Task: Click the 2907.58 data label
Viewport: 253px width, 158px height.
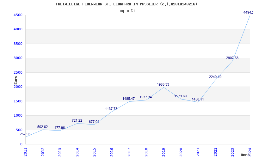Action: pos(232,58)
